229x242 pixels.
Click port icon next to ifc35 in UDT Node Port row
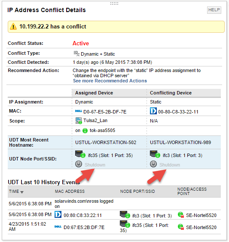(80, 154)
